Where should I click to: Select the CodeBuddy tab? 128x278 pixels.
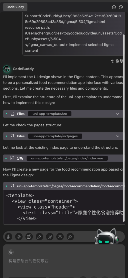15,7
